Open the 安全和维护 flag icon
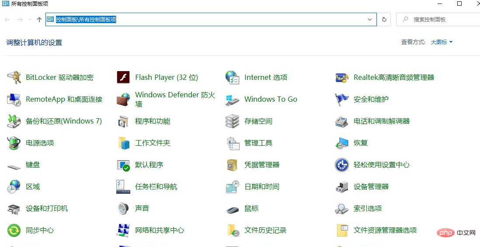Viewport: 480px width, 247px height. pos(341,99)
